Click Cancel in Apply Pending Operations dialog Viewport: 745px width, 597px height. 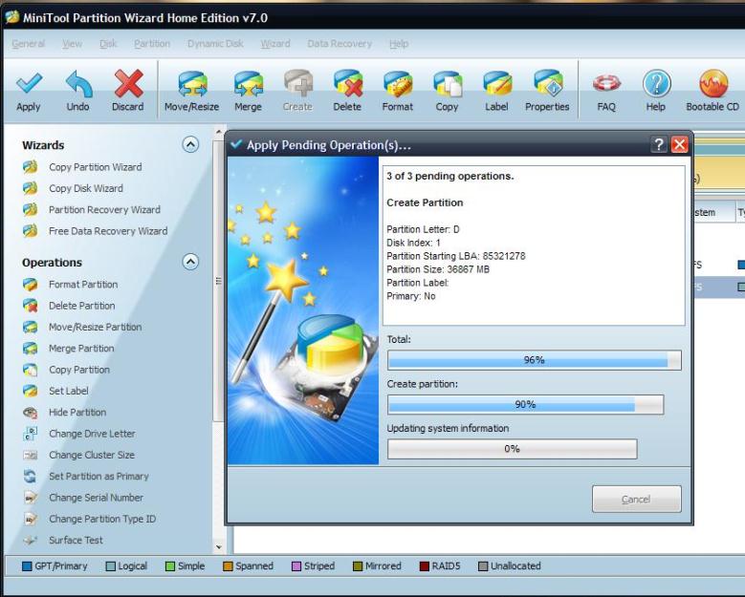tap(637, 499)
